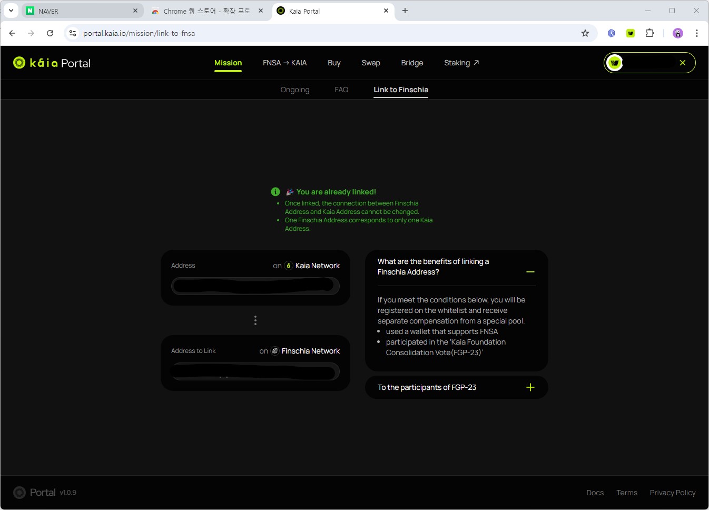The height and width of the screenshot is (510, 709).
Task: Switch to the Ongoing tab
Action: point(295,90)
